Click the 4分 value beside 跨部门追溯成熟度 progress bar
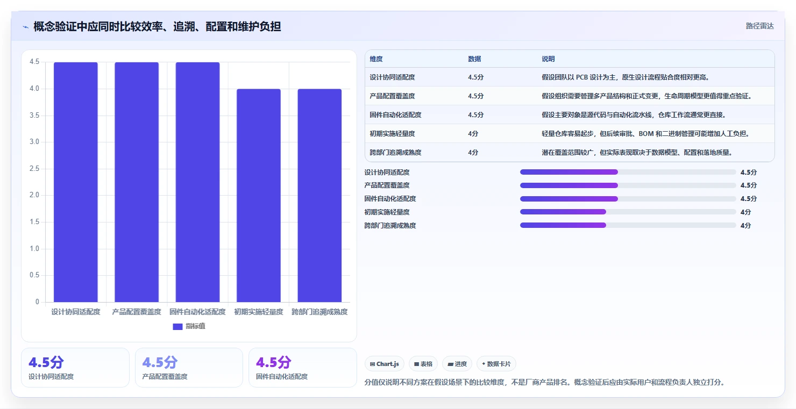This screenshot has width=796, height=409. tap(746, 225)
